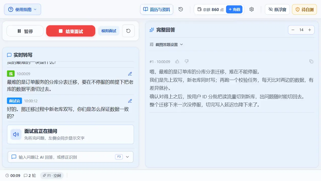Expand the 使用指南 dropdown
Screen dimensions: 321x181
click(23, 10)
